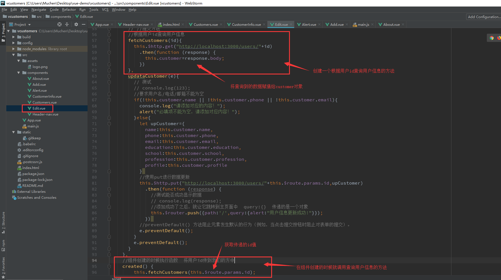Collapse the src folder

(x=14, y=55)
